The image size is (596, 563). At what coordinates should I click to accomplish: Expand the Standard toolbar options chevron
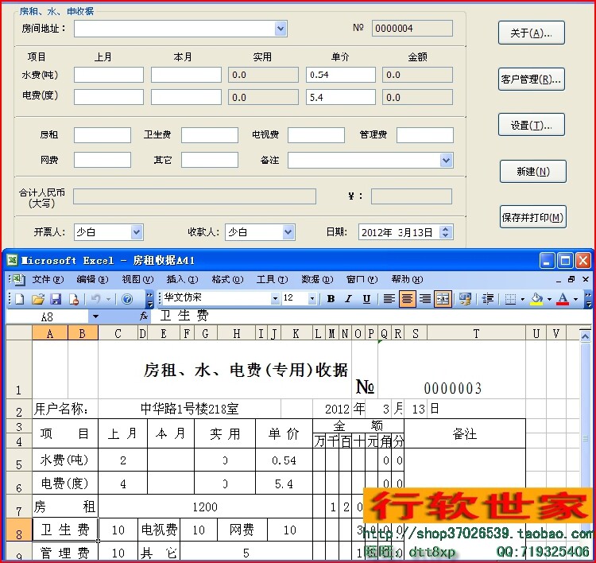(149, 299)
